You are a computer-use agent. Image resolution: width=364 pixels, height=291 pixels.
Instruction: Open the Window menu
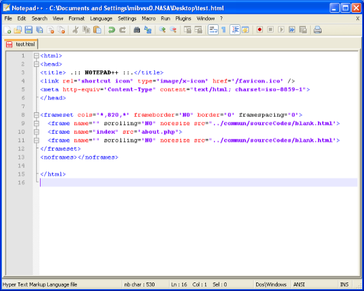pyautogui.click(x=205, y=18)
